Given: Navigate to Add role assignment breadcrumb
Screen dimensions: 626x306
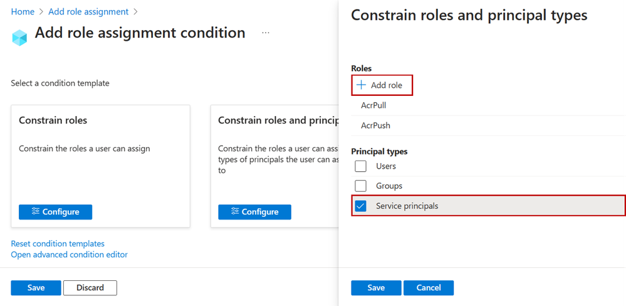Looking at the screenshot, I should [x=88, y=11].
